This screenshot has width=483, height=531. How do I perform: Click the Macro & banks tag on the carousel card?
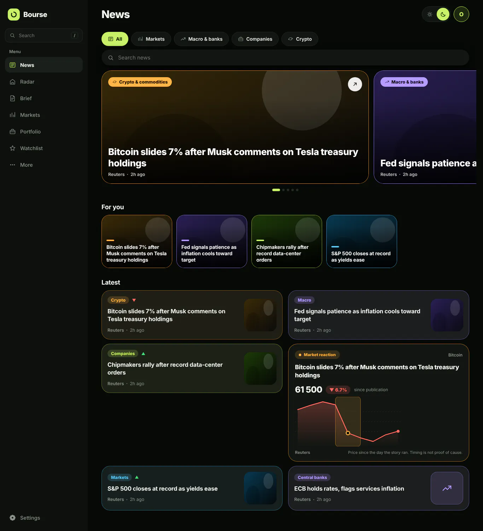tap(404, 82)
